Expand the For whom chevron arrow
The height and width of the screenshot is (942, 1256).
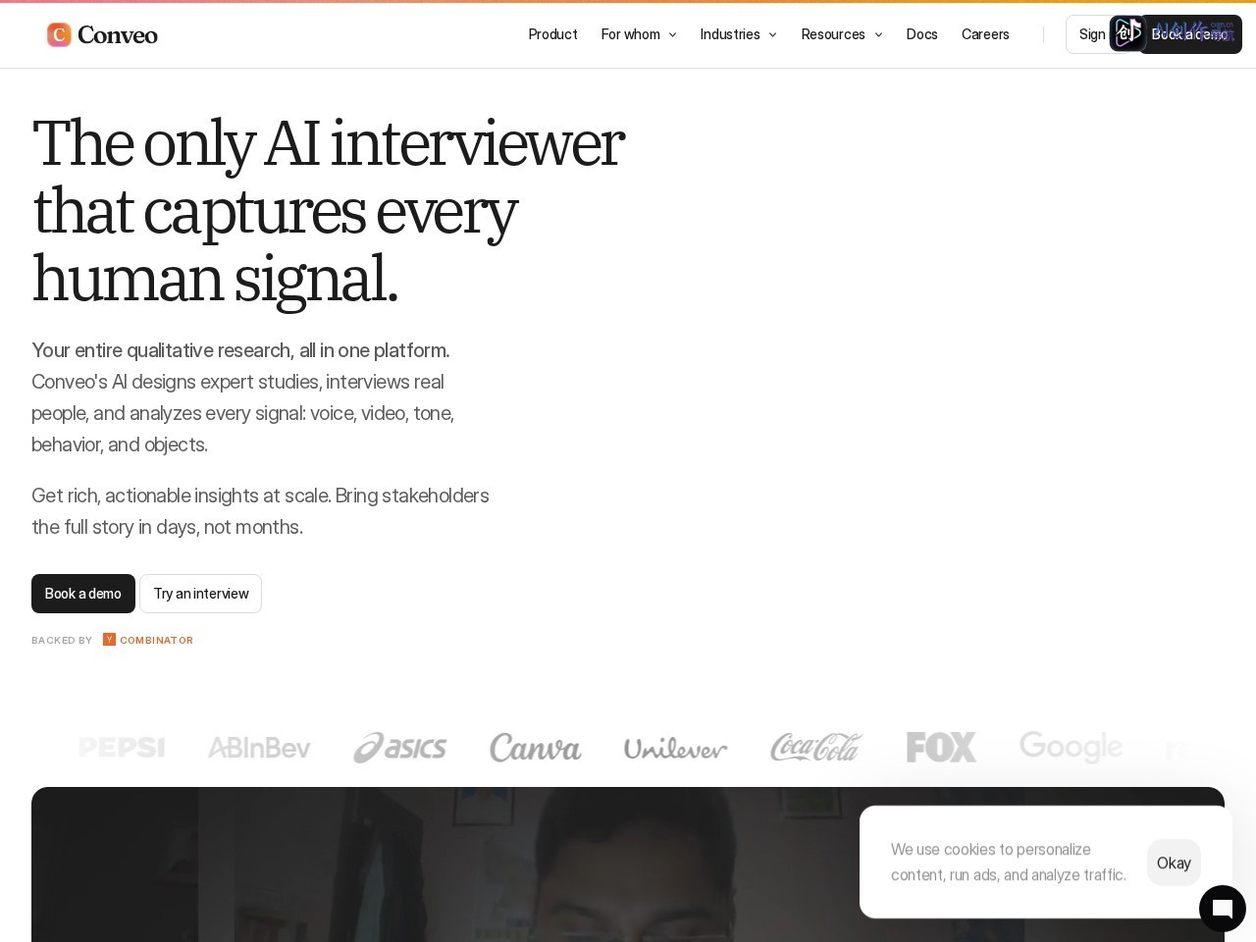672,35
